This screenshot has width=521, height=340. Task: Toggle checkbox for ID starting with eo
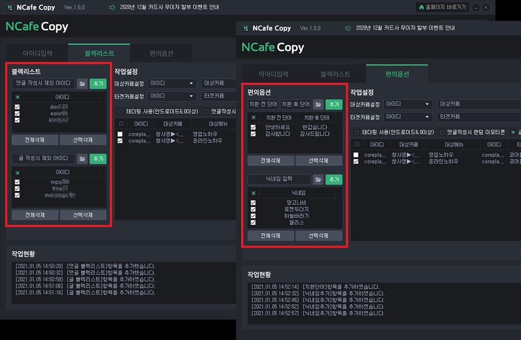pos(17,114)
